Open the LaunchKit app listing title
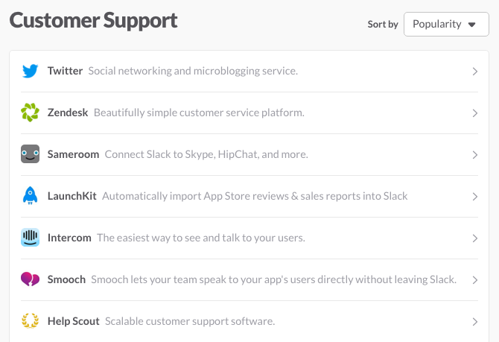The height and width of the screenshot is (342, 499). click(x=72, y=196)
